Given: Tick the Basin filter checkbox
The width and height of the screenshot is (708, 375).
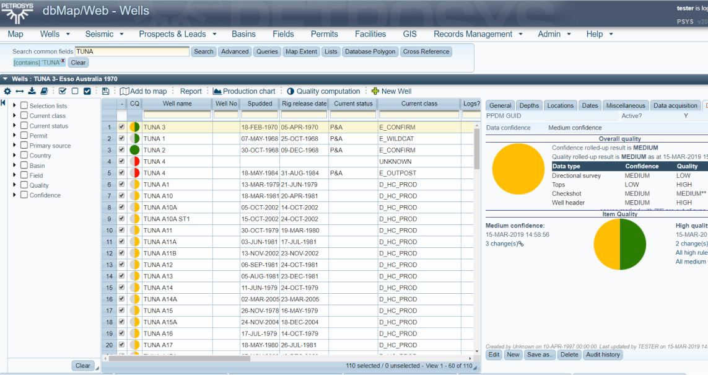Looking at the screenshot, I should (x=24, y=165).
